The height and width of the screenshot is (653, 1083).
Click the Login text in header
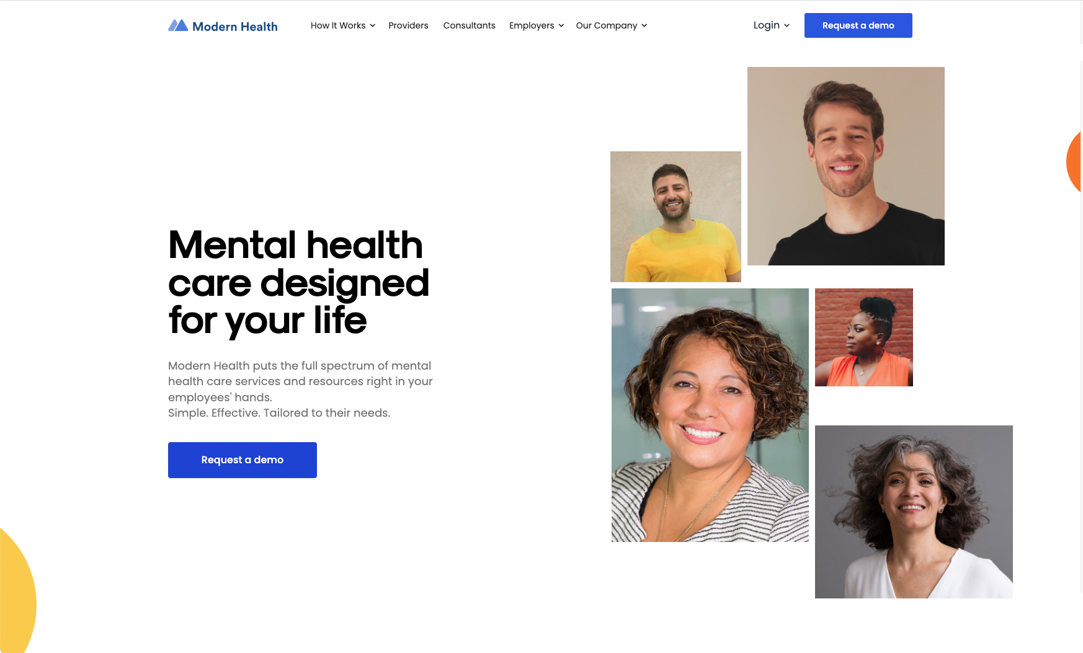[767, 25]
